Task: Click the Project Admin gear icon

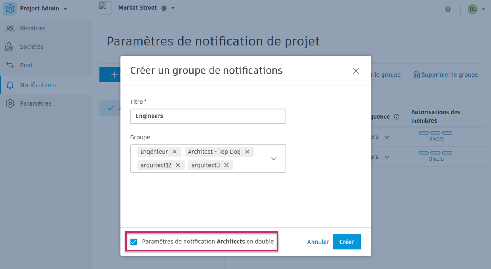Action: coord(10,8)
